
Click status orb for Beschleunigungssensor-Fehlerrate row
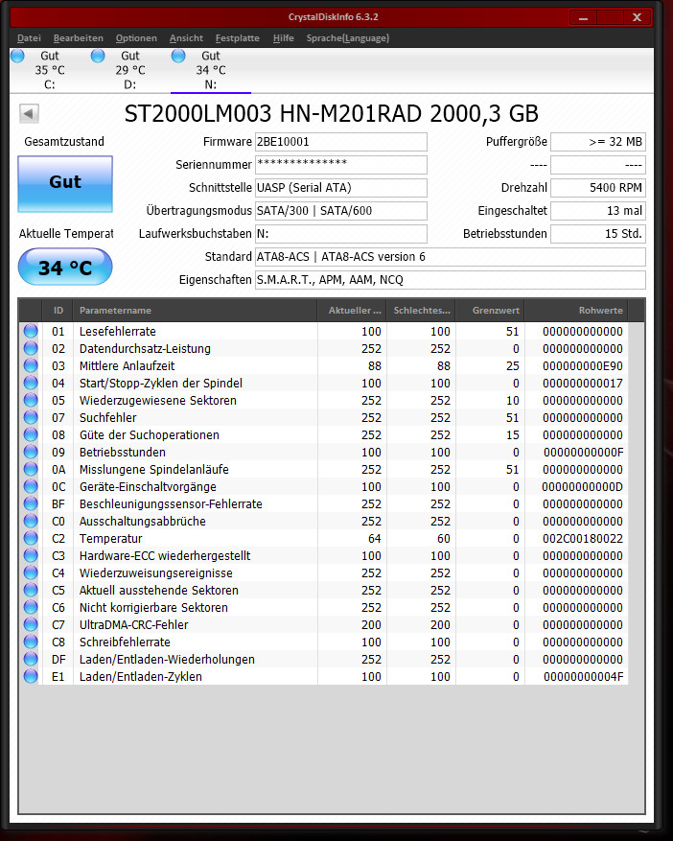31,503
